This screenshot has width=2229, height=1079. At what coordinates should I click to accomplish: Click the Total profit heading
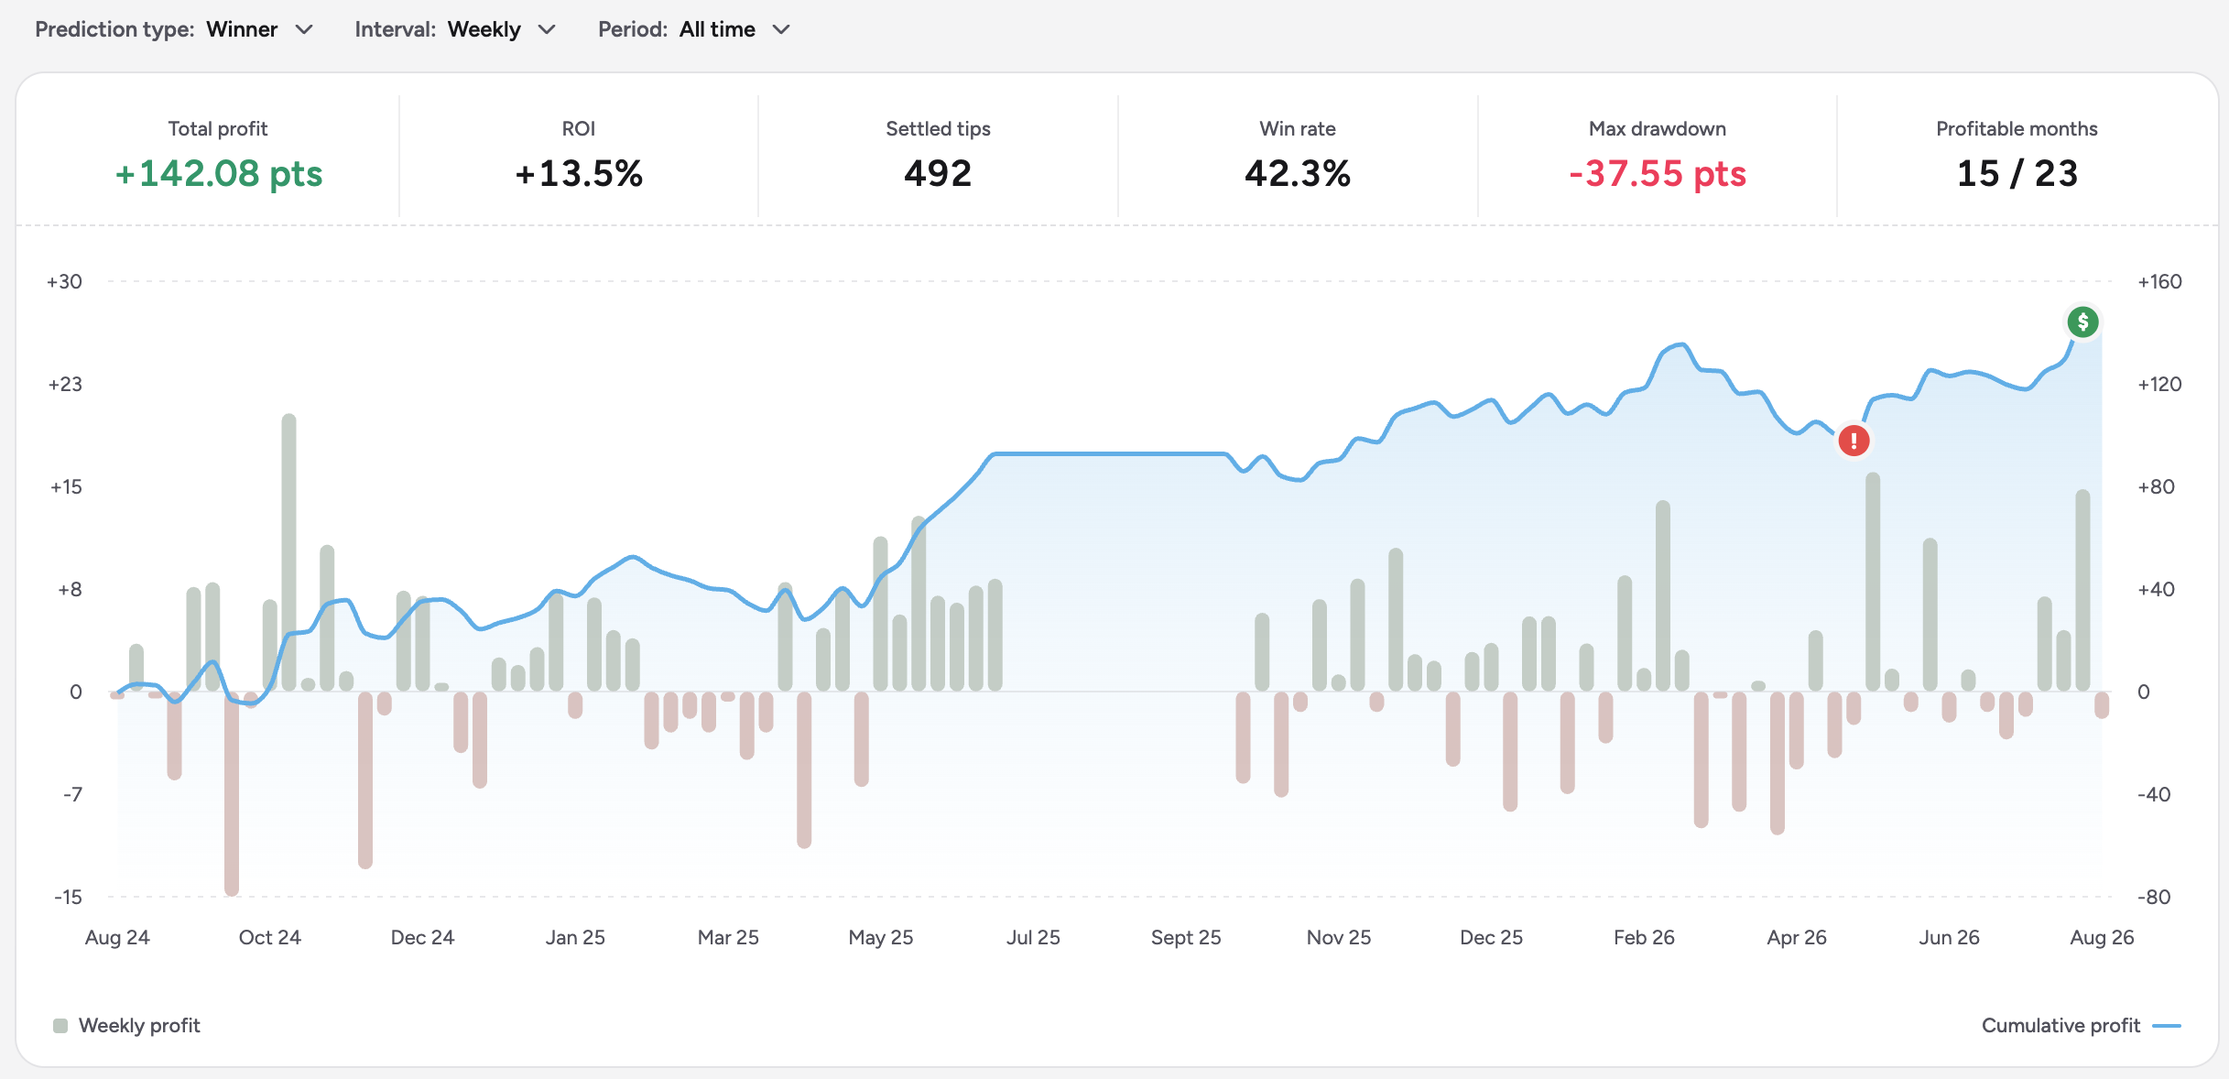tap(218, 129)
